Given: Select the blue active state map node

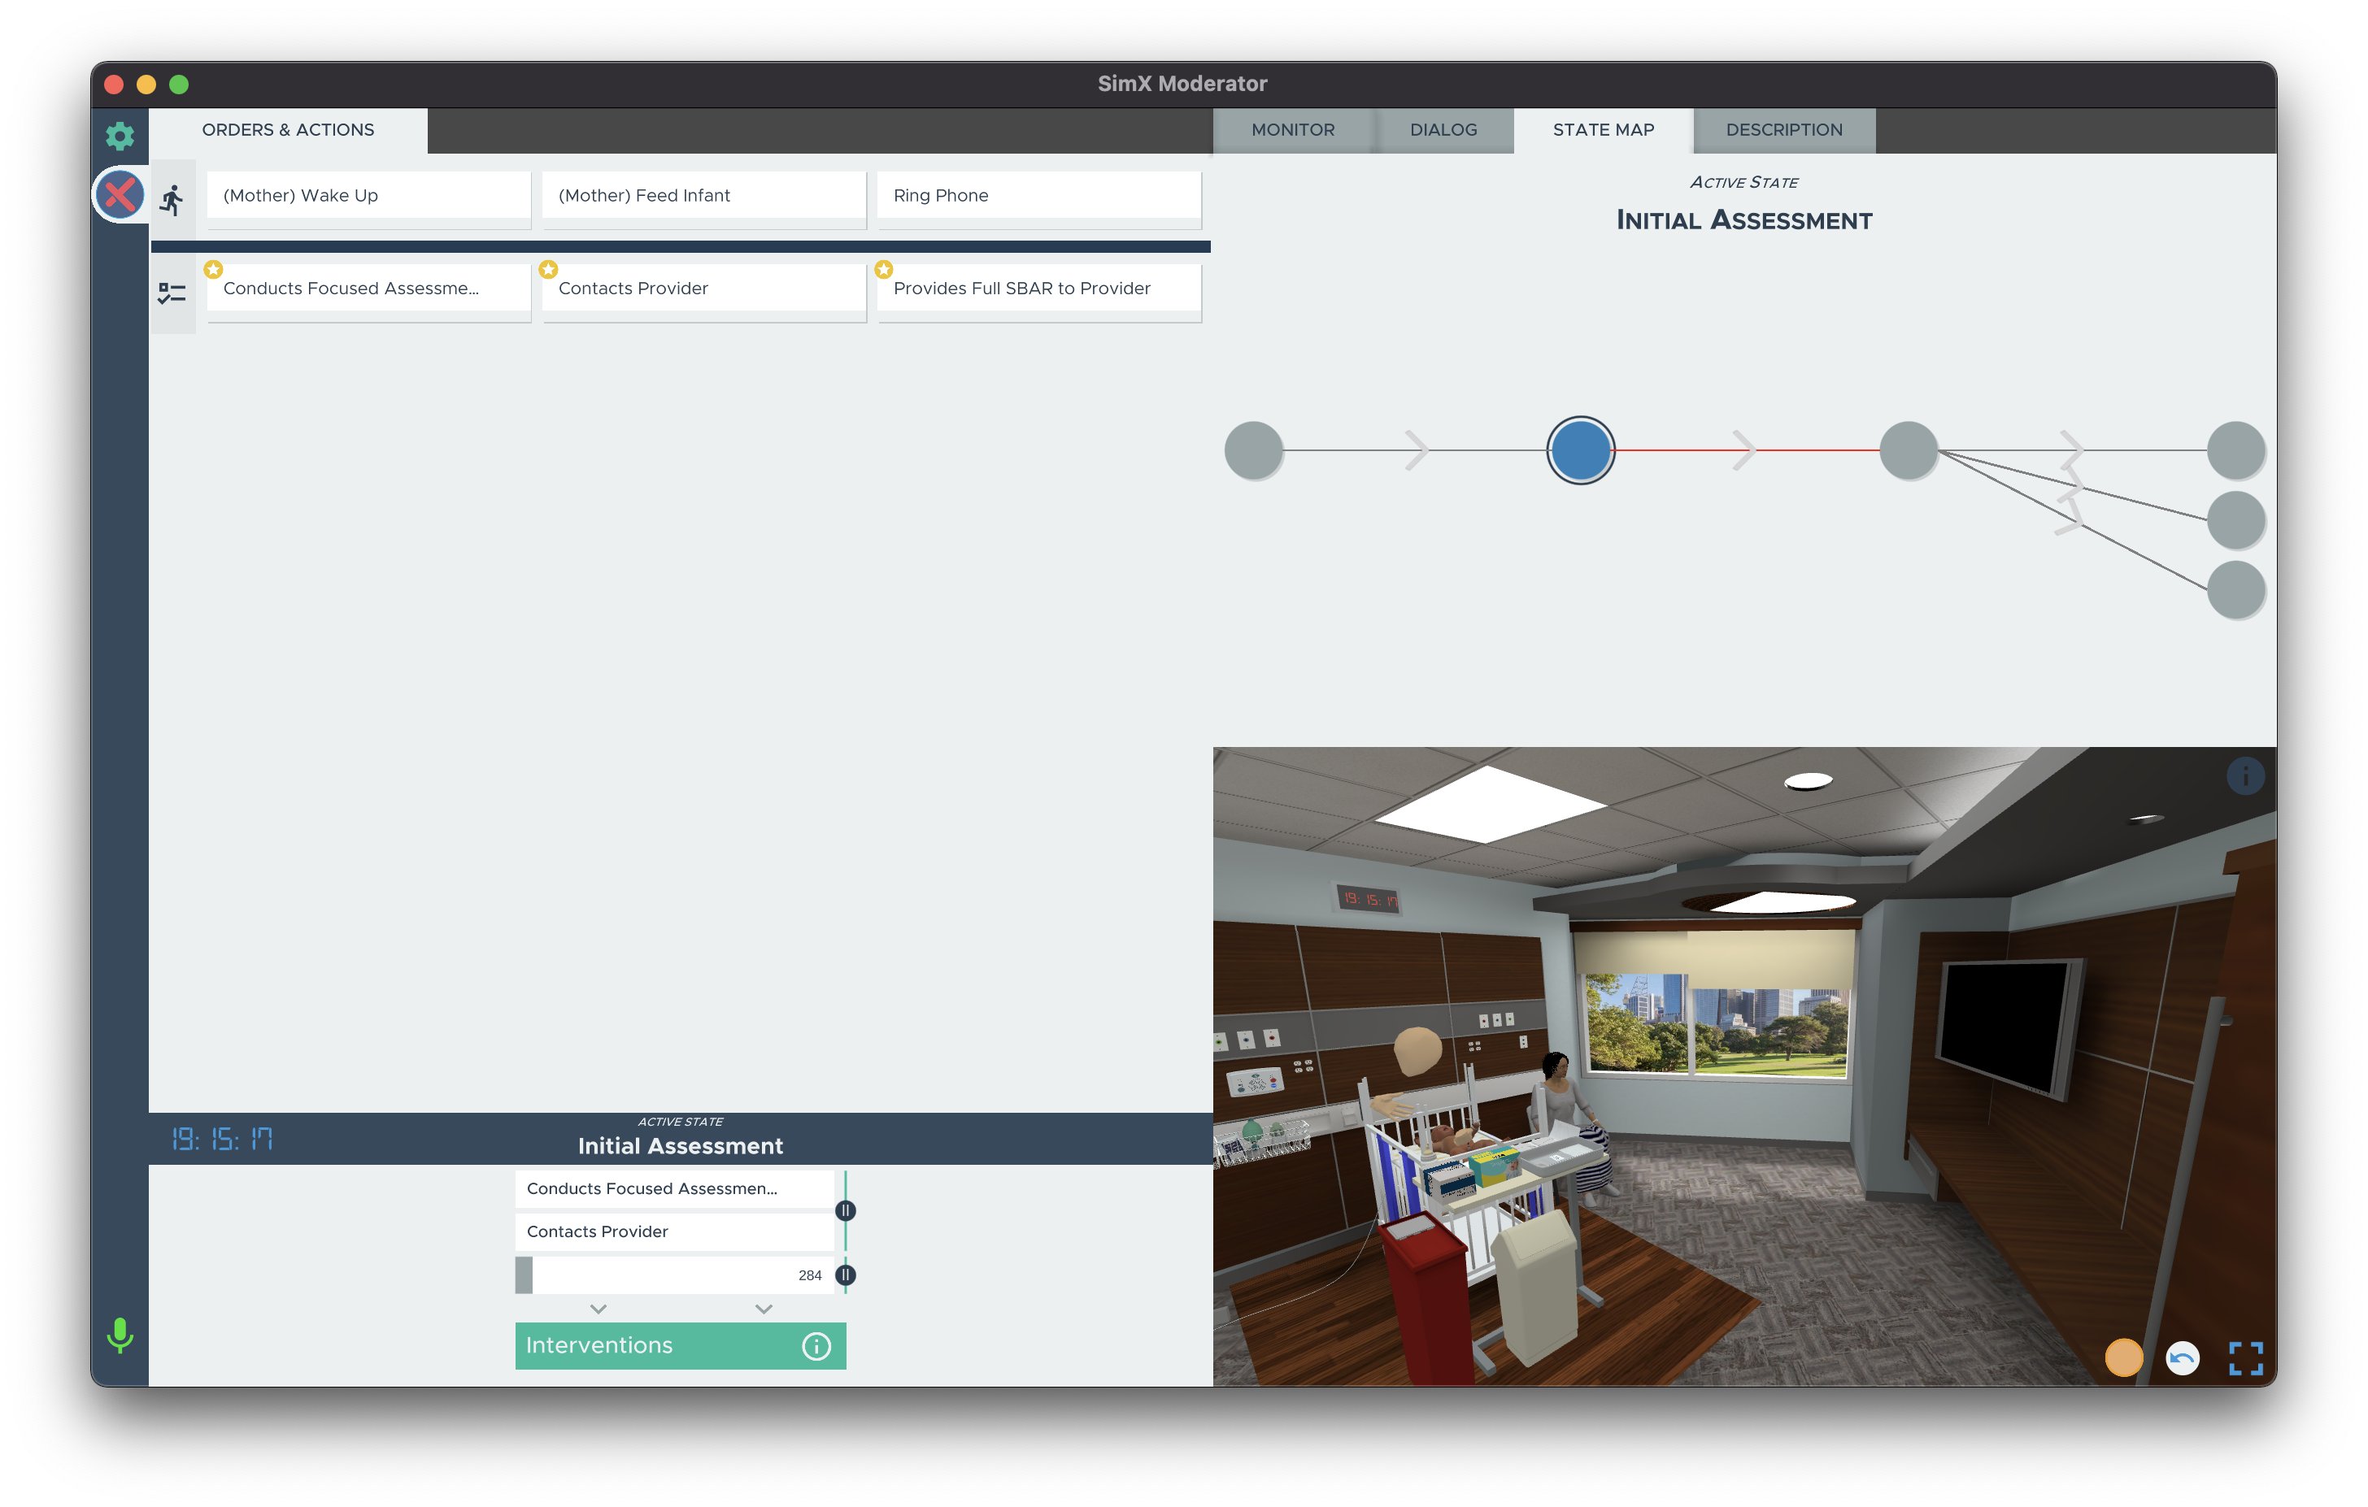Looking at the screenshot, I should (1580, 450).
